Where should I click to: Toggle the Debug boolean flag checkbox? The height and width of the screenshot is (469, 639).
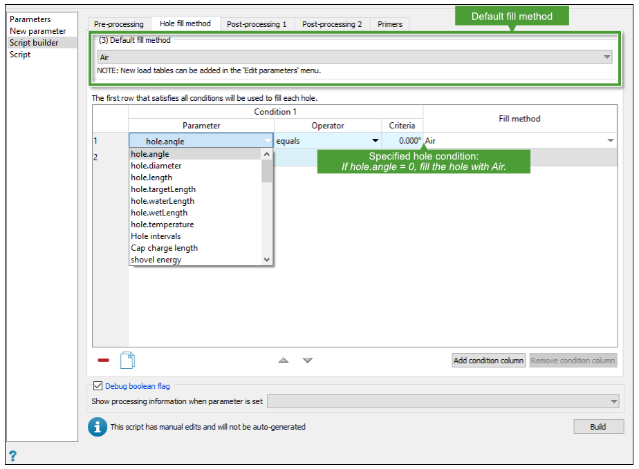(98, 385)
